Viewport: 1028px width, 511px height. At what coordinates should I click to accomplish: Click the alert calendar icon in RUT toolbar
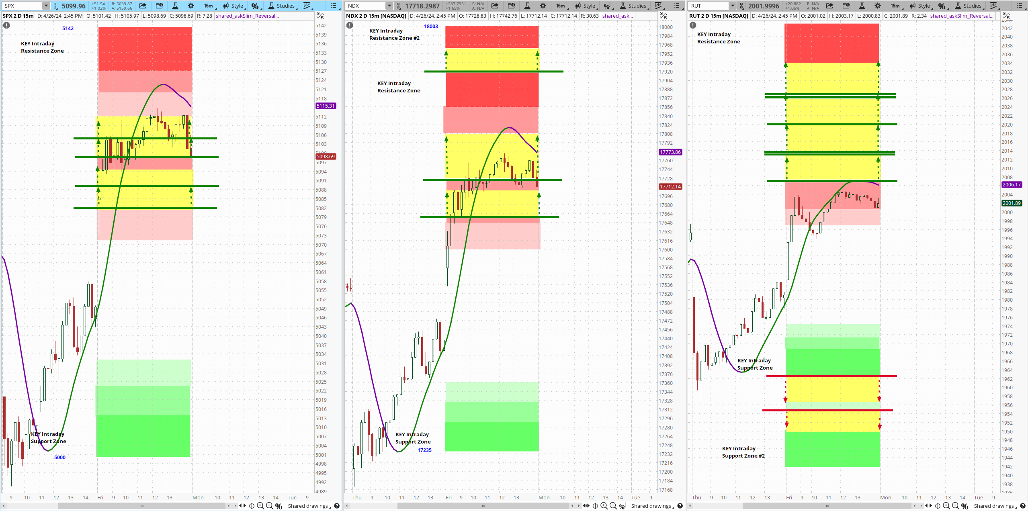coord(846,6)
